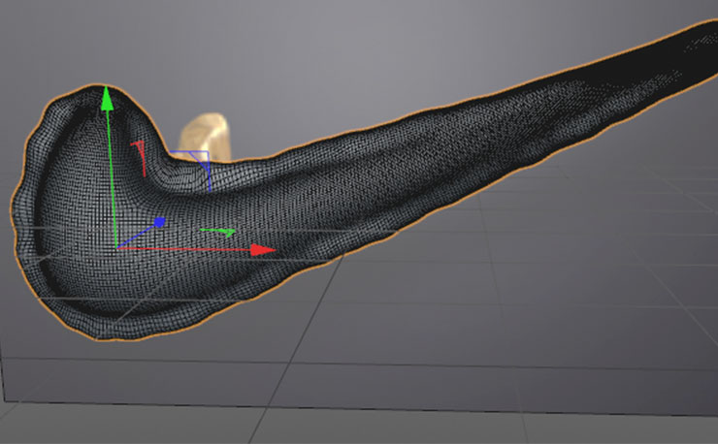The image size is (718, 444).
Task: Click the small red plane handle
Action: (x=139, y=158)
